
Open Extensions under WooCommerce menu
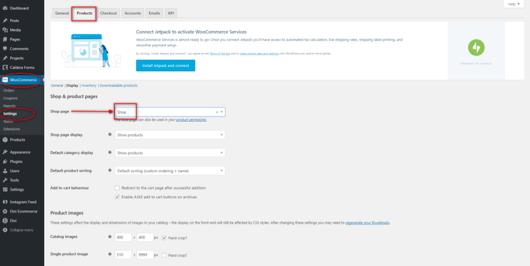[12, 129]
